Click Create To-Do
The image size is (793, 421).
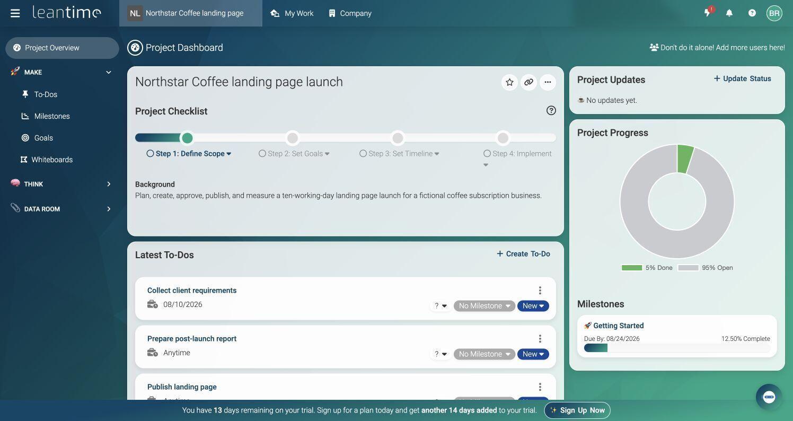point(523,254)
